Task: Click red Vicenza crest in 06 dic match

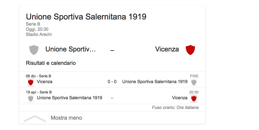Action: (31, 82)
